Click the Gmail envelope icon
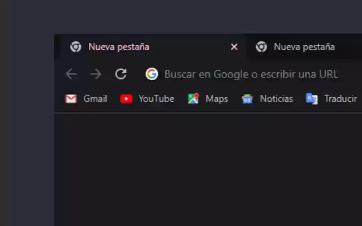The width and height of the screenshot is (362, 226). [x=71, y=99]
